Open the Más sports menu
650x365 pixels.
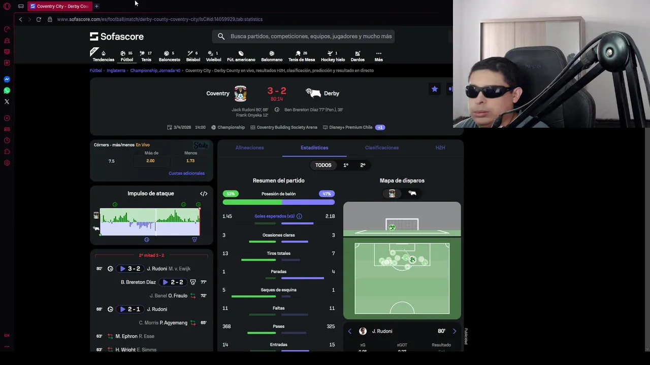[x=378, y=56]
